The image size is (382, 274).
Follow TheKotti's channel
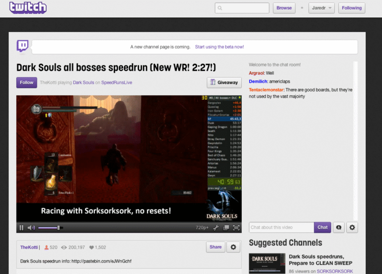[x=26, y=83]
